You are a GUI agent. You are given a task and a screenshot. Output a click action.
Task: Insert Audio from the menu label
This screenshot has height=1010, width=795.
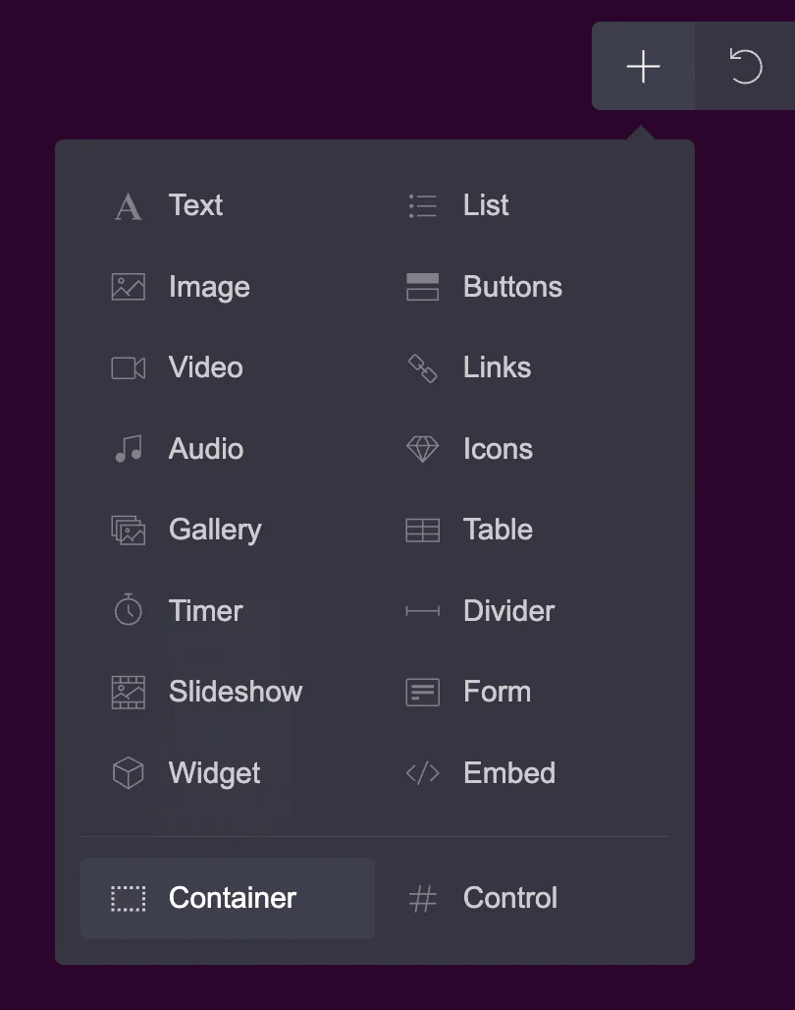[x=206, y=449]
